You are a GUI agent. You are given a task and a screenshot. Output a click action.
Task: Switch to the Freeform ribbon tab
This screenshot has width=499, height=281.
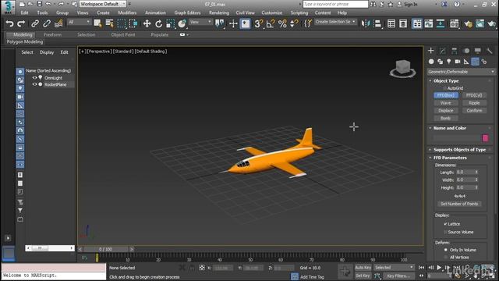[x=52, y=34]
